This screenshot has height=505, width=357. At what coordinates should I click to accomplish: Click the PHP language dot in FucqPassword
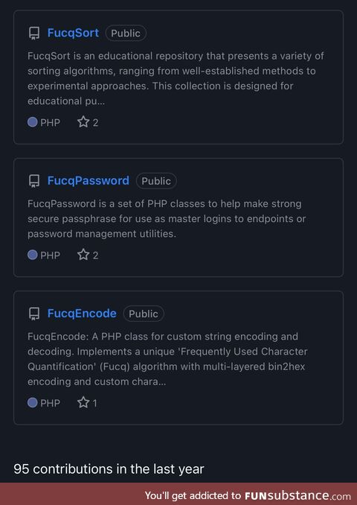coord(33,255)
